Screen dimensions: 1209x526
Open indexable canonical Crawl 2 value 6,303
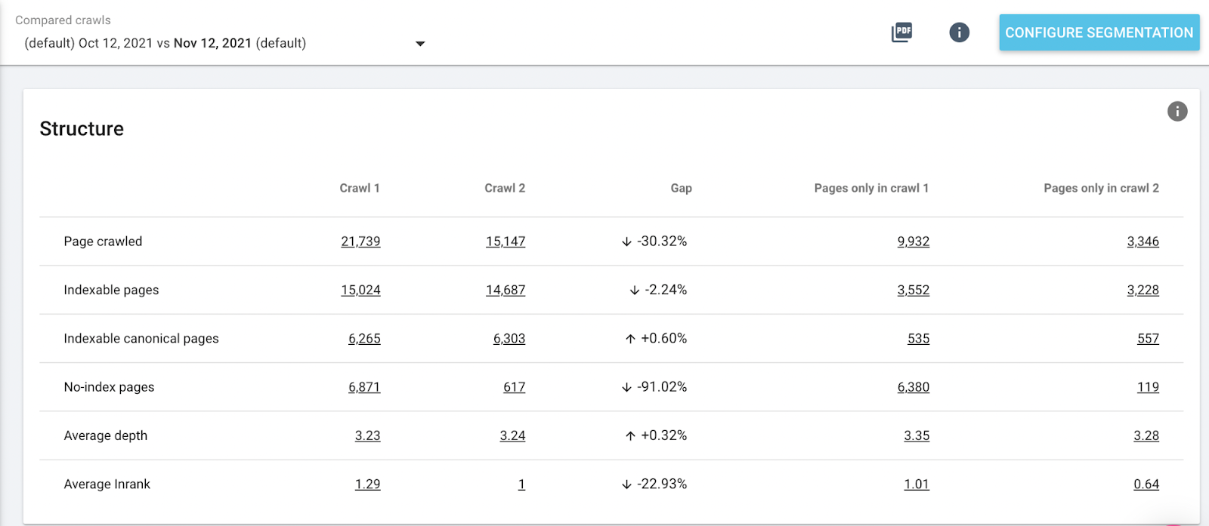click(509, 339)
